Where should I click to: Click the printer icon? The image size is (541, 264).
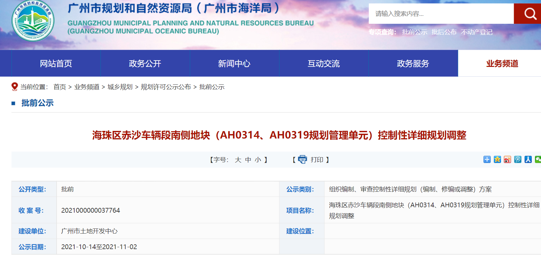point(302,159)
